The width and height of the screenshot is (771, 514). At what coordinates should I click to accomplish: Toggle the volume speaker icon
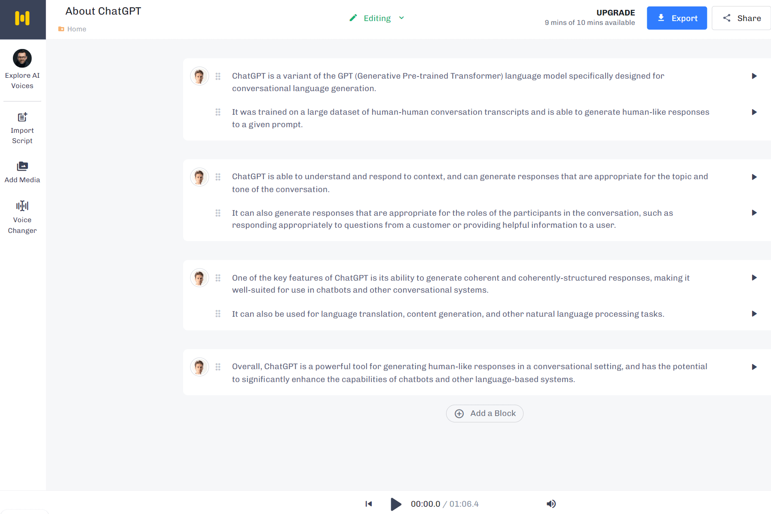pos(551,504)
